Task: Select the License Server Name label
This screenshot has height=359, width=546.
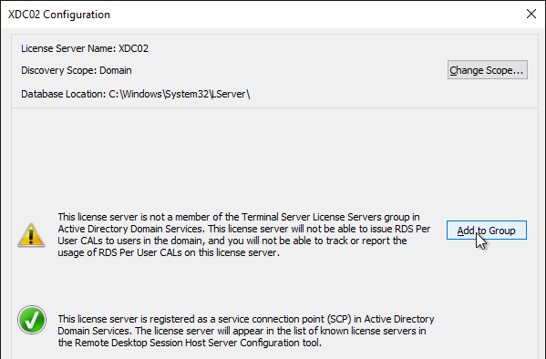Action: pos(68,48)
